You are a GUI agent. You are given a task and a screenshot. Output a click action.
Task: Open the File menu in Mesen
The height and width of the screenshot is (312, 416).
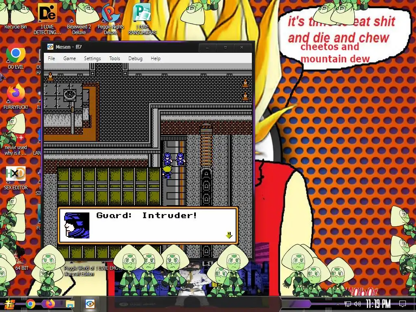(x=52, y=58)
